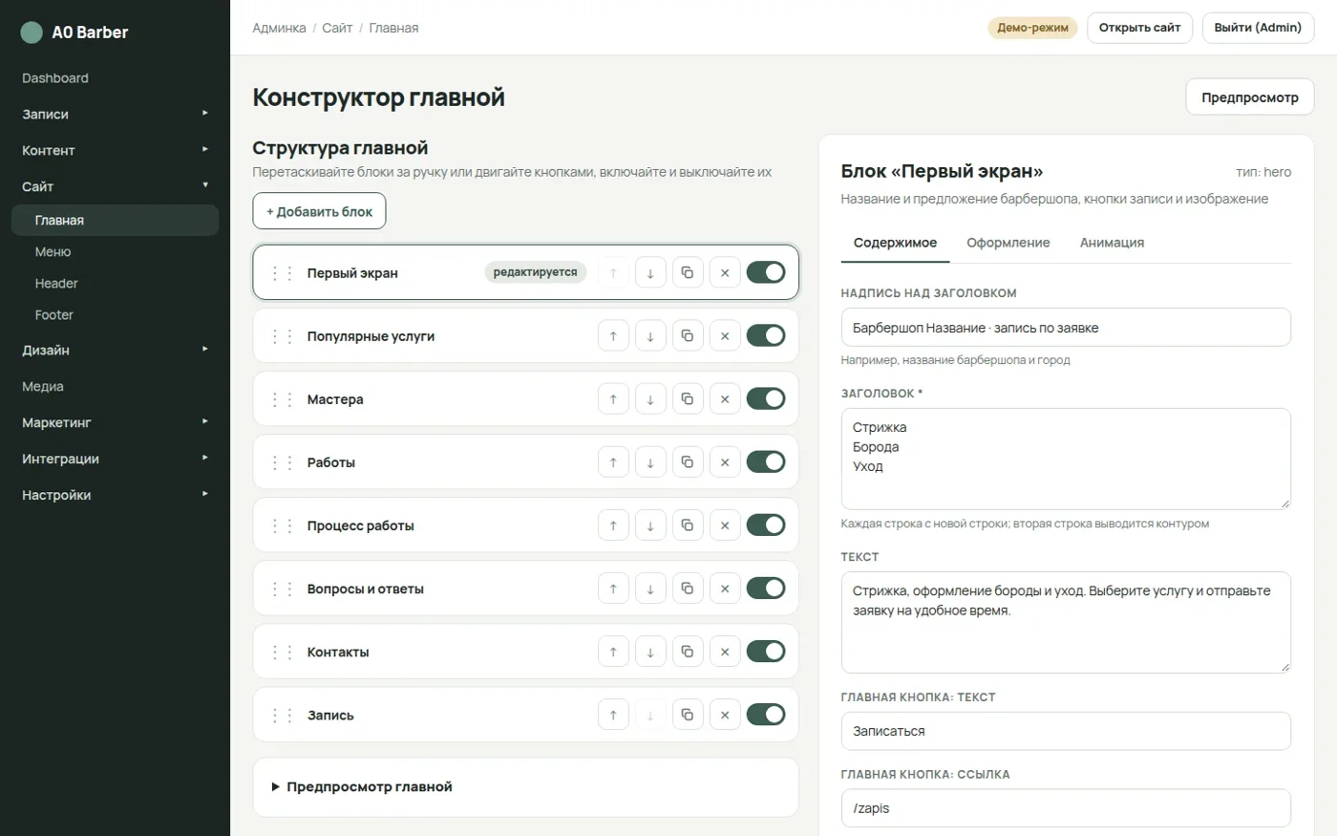Grab the drag handle of Мастера block
The height and width of the screenshot is (836, 1337).
coord(282,399)
